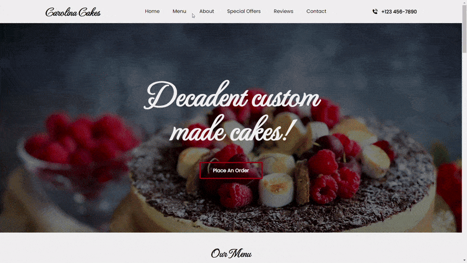Click the 'Our Menu' section heading
The image size is (467, 263).
(x=231, y=254)
